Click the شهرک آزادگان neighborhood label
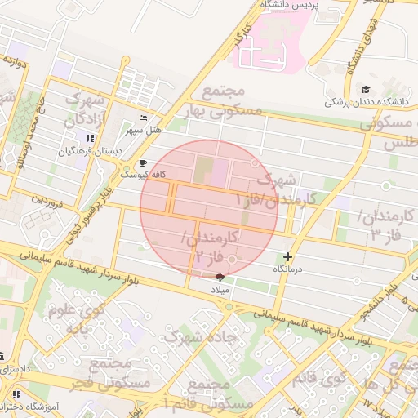 (x=85, y=111)
